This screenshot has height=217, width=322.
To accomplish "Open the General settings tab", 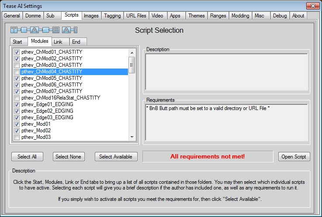I will pyautogui.click(x=12, y=16).
